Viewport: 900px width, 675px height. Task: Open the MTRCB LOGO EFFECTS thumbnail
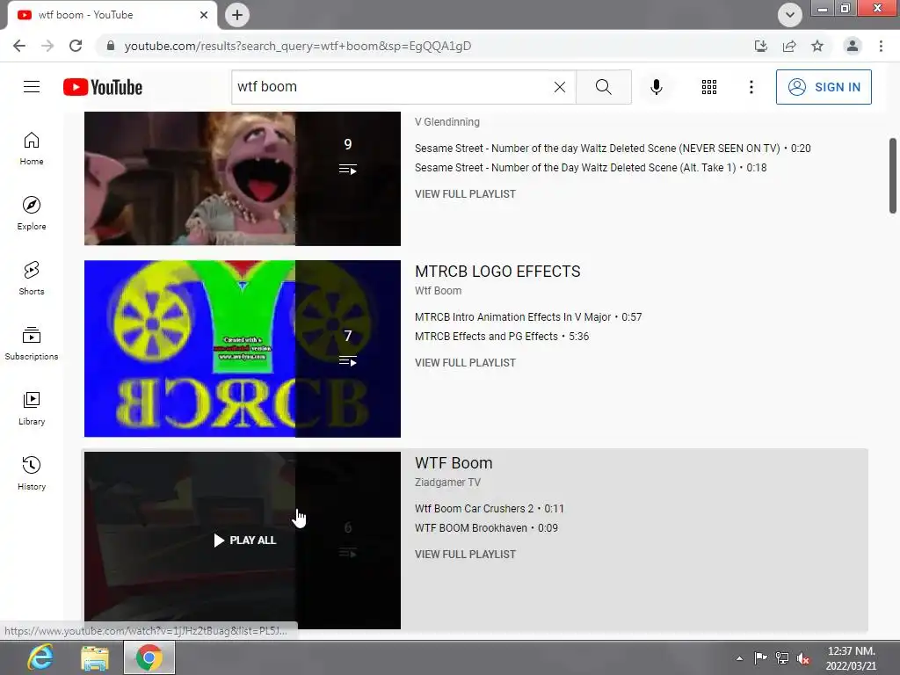tap(243, 348)
